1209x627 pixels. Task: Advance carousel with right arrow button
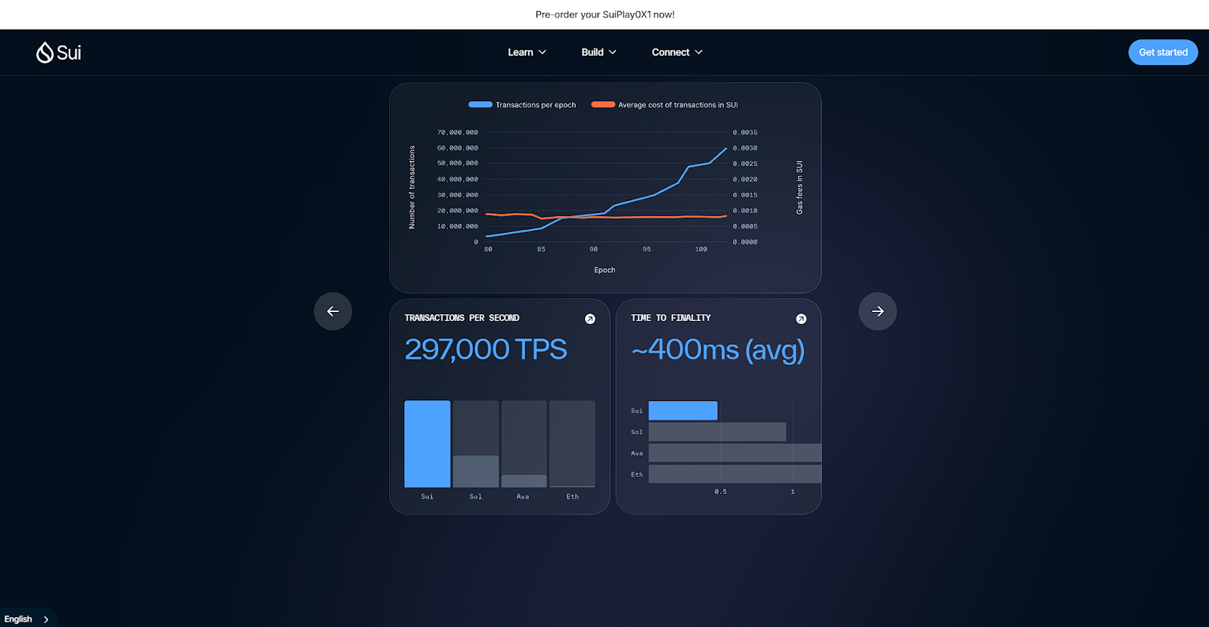coord(877,311)
